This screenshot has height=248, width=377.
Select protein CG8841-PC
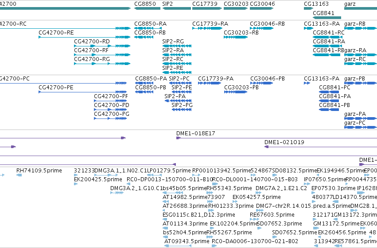pos(329,92)
